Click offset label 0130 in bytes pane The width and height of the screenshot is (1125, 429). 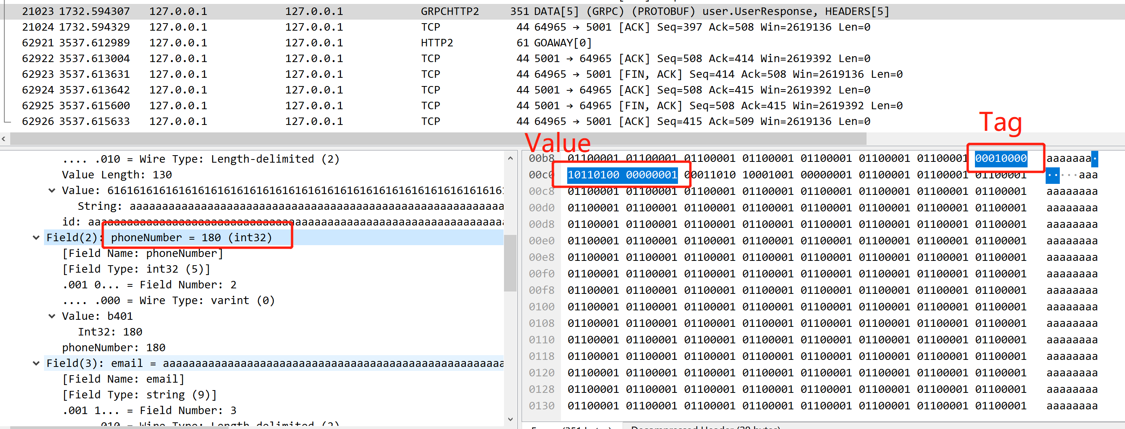coord(542,406)
